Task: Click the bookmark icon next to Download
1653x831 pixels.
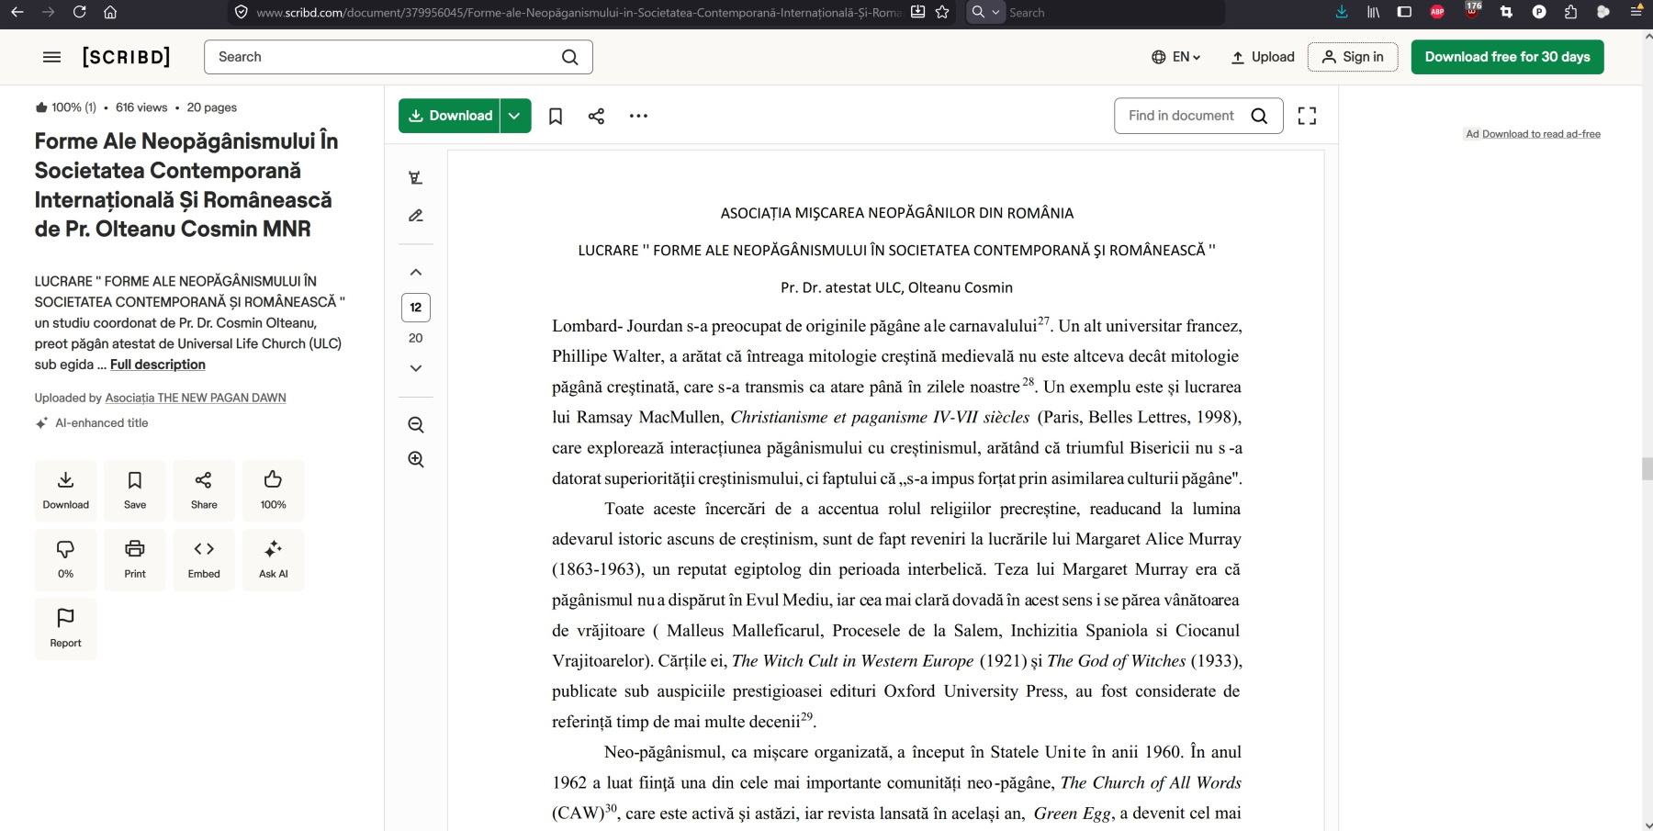Action: [556, 116]
